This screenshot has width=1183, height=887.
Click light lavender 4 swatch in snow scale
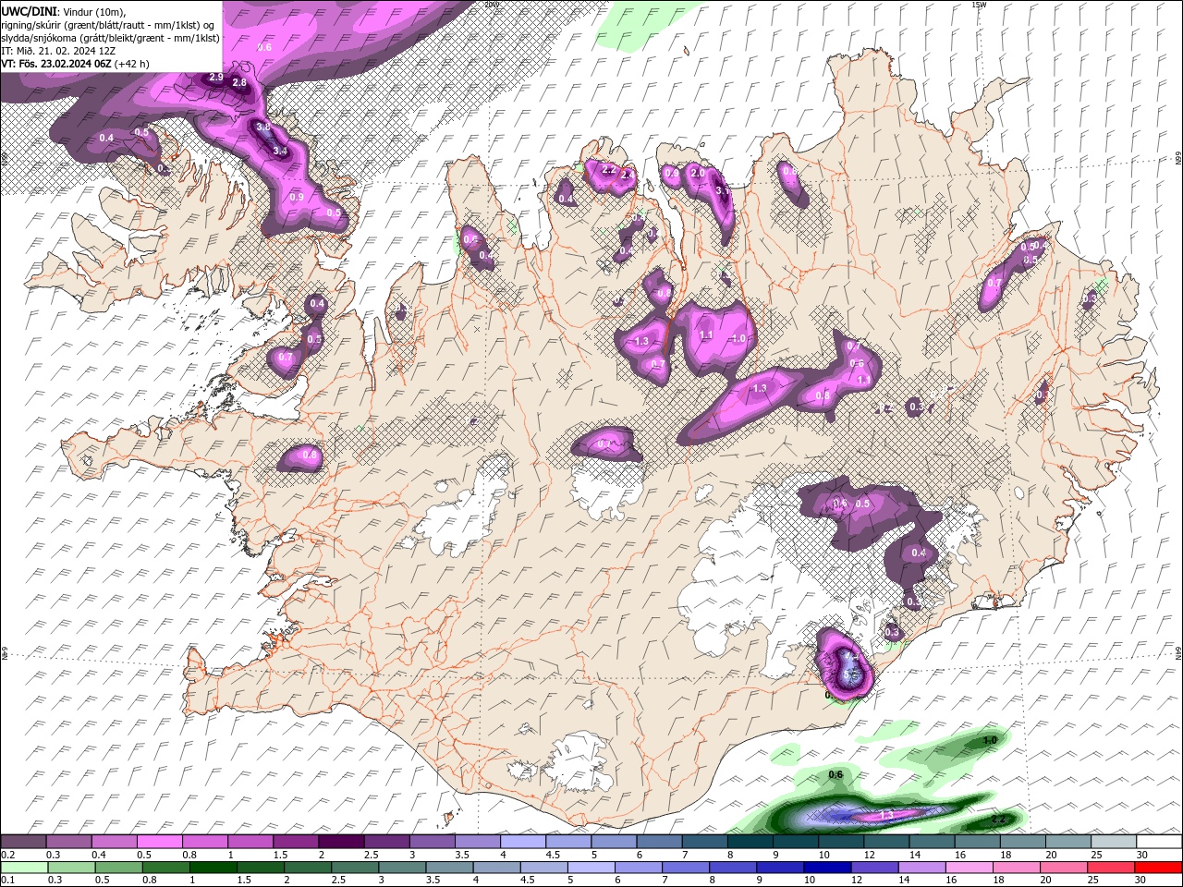click(x=523, y=842)
